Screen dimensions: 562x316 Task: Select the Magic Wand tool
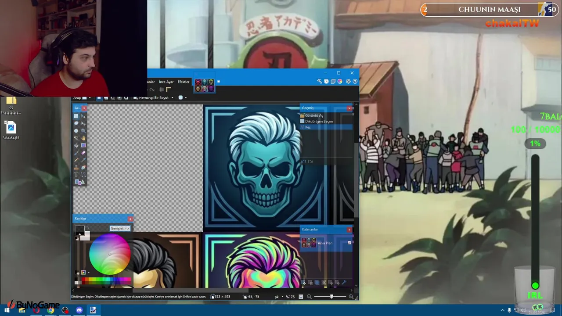click(x=76, y=138)
